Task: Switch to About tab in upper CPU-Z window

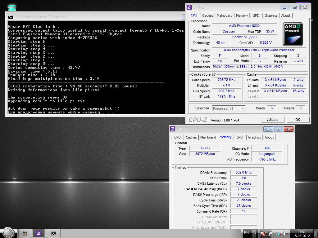Action: click(286, 15)
